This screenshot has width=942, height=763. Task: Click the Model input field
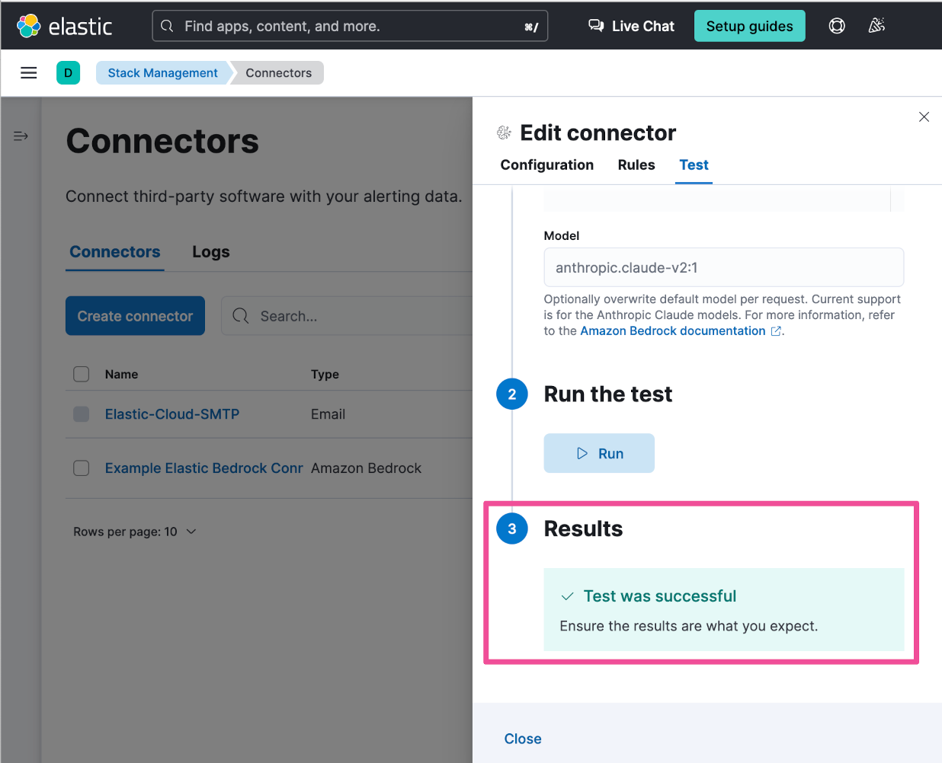pyautogui.click(x=723, y=267)
